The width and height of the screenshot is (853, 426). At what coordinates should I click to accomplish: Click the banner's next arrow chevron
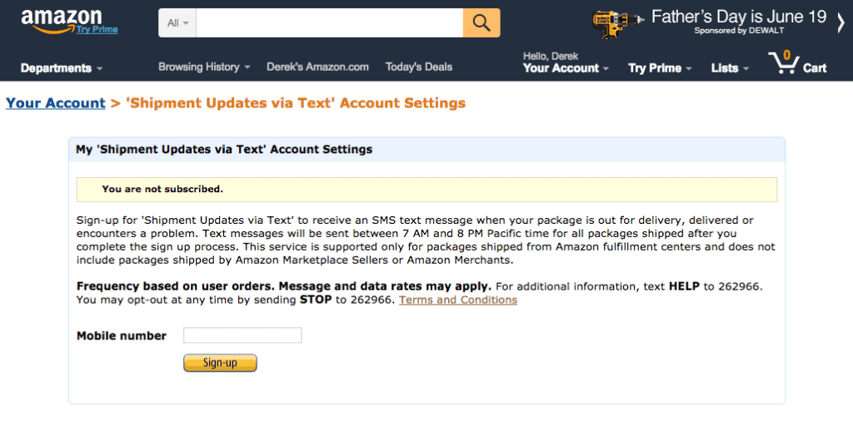tap(841, 22)
